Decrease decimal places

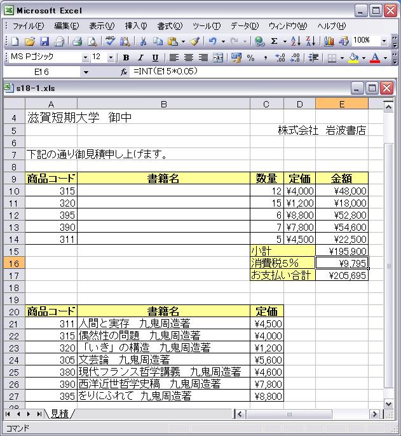(295, 58)
